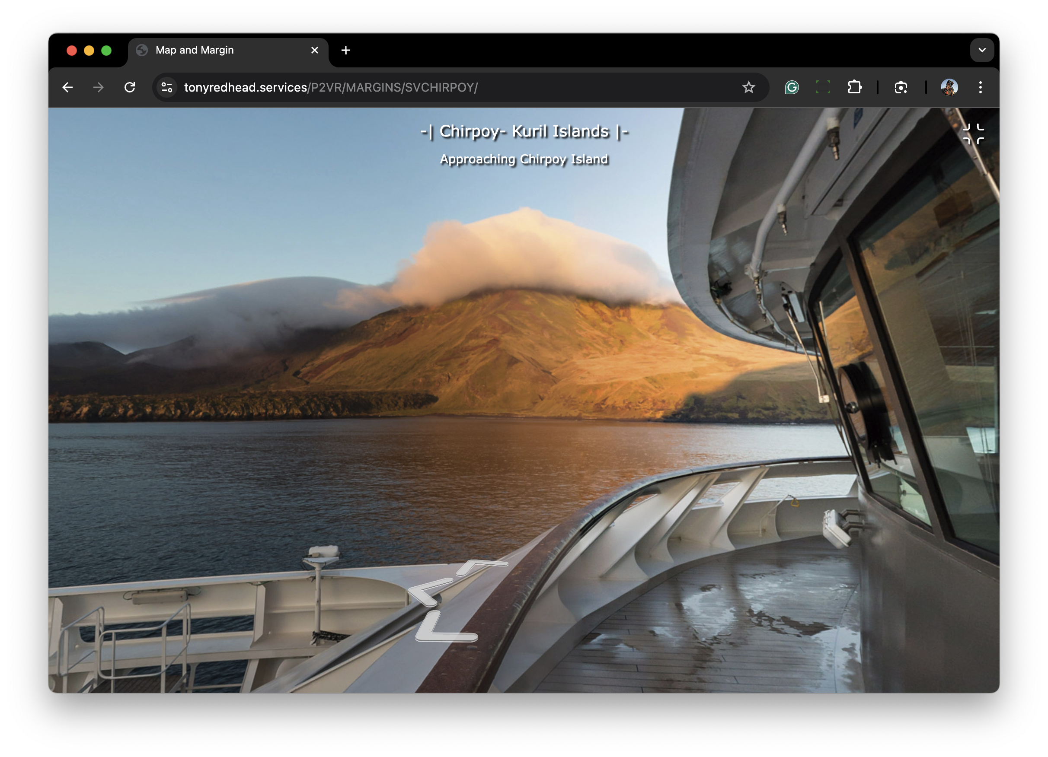Open the Extensions puzzle-piece menu

(x=854, y=87)
